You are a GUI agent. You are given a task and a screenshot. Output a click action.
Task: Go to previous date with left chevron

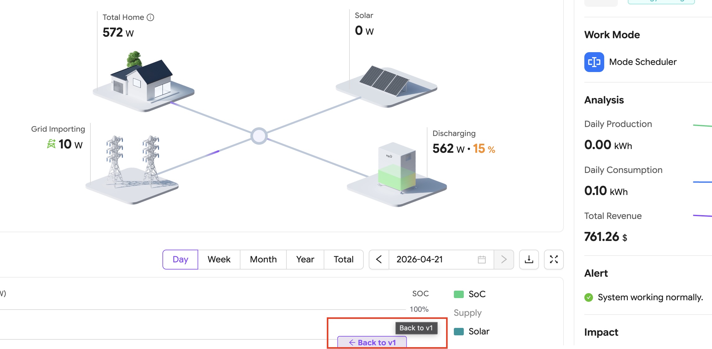(379, 260)
